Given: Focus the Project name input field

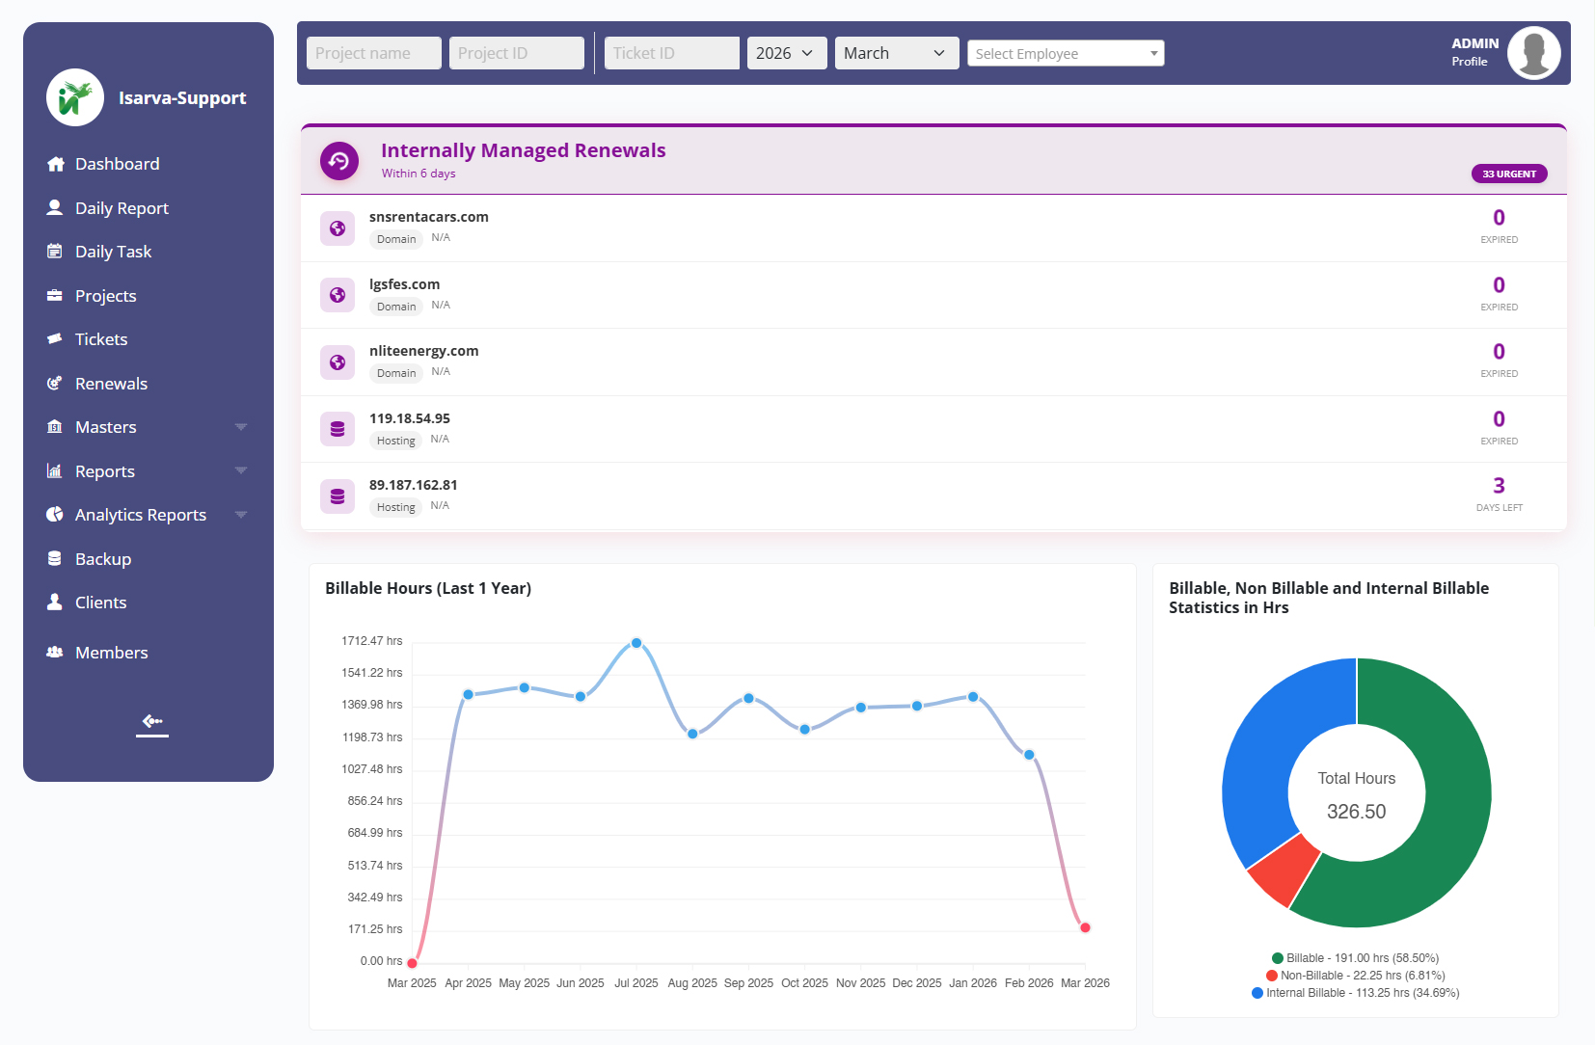Looking at the screenshot, I should 373,53.
